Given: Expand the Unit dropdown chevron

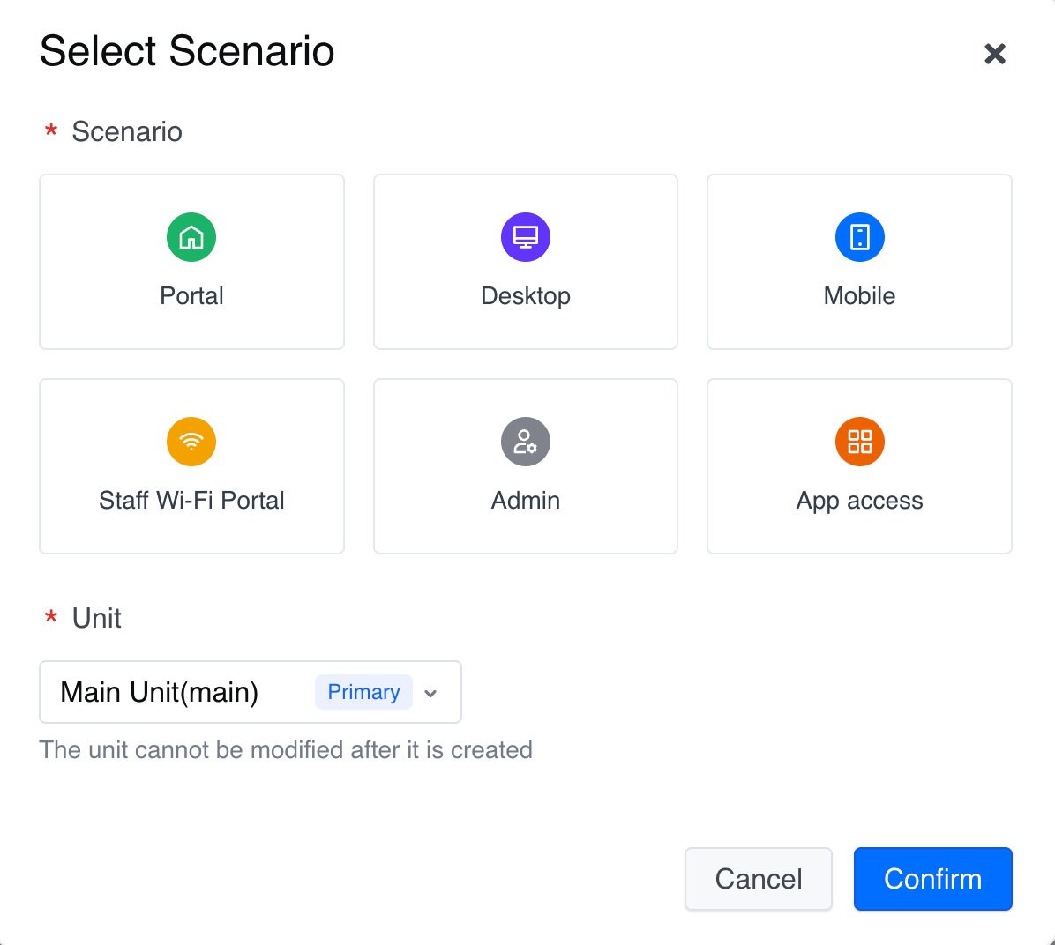Looking at the screenshot, I should pyautogui.click(x=430, y=693).
